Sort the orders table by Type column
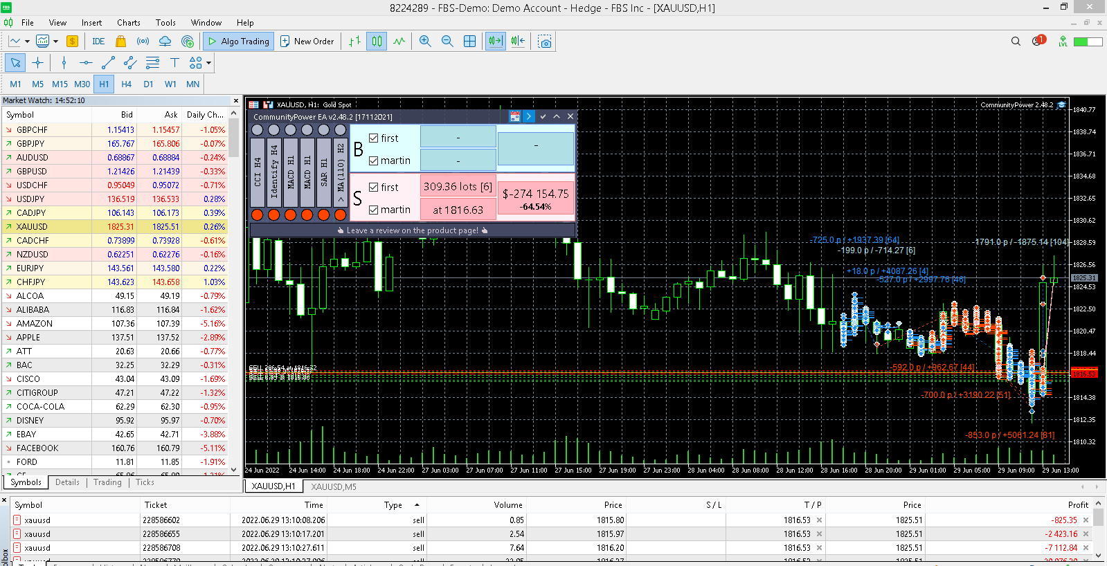The image size is (1107, 566). click(x=393, y=505)
